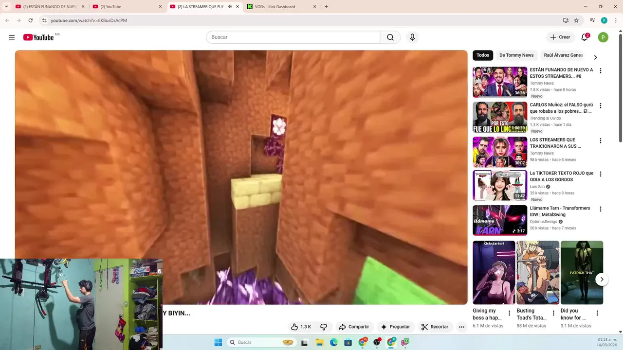The height and width of the screenshot is (350, 623).
Task: Open options for Giving my boss short
Action: (x=509, y=313)
